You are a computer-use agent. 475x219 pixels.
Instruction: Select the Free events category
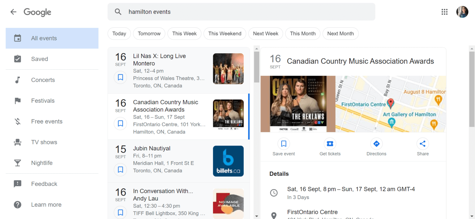(52, 122)
